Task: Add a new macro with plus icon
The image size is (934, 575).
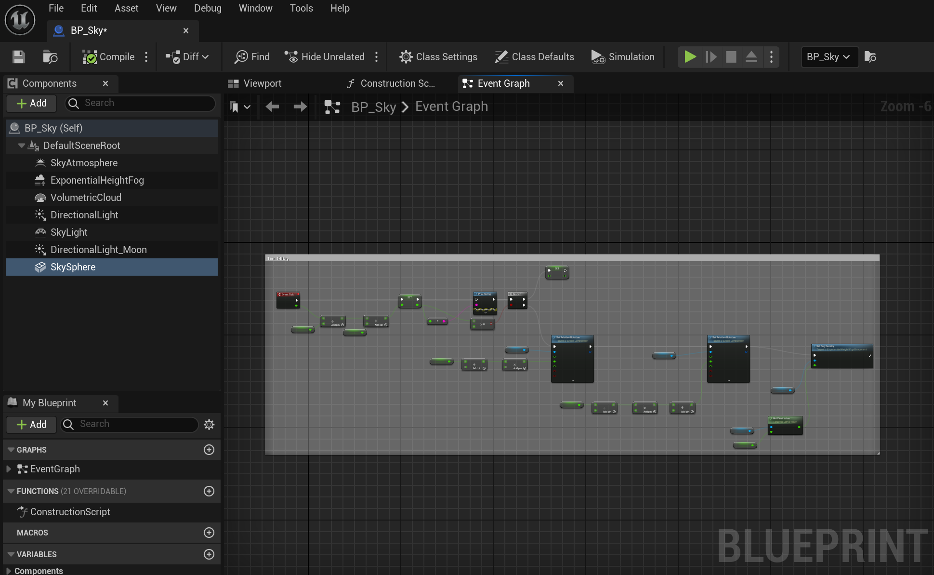Action: [209, 533]
